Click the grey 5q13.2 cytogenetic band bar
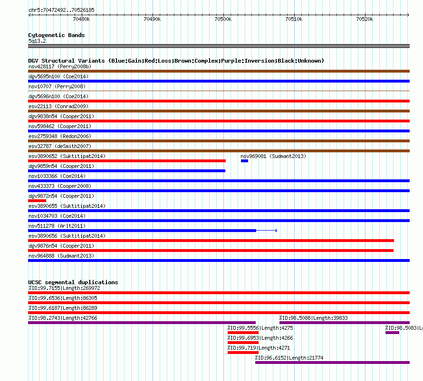Image resolution: width=423 pixels, height=381 pixels. [219, 46]
